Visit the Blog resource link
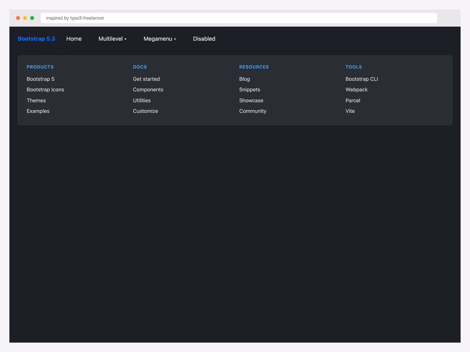This screenshot has height=352, width=470. (244, 79)
